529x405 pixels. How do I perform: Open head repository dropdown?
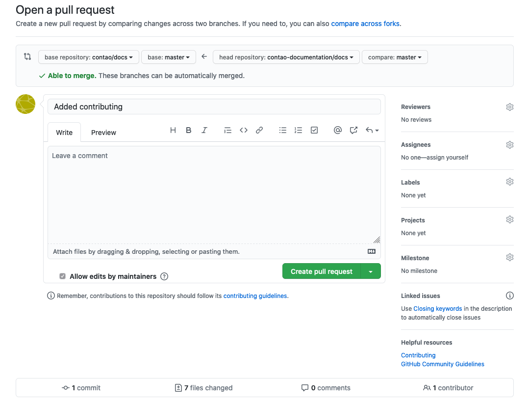point(286,57)
